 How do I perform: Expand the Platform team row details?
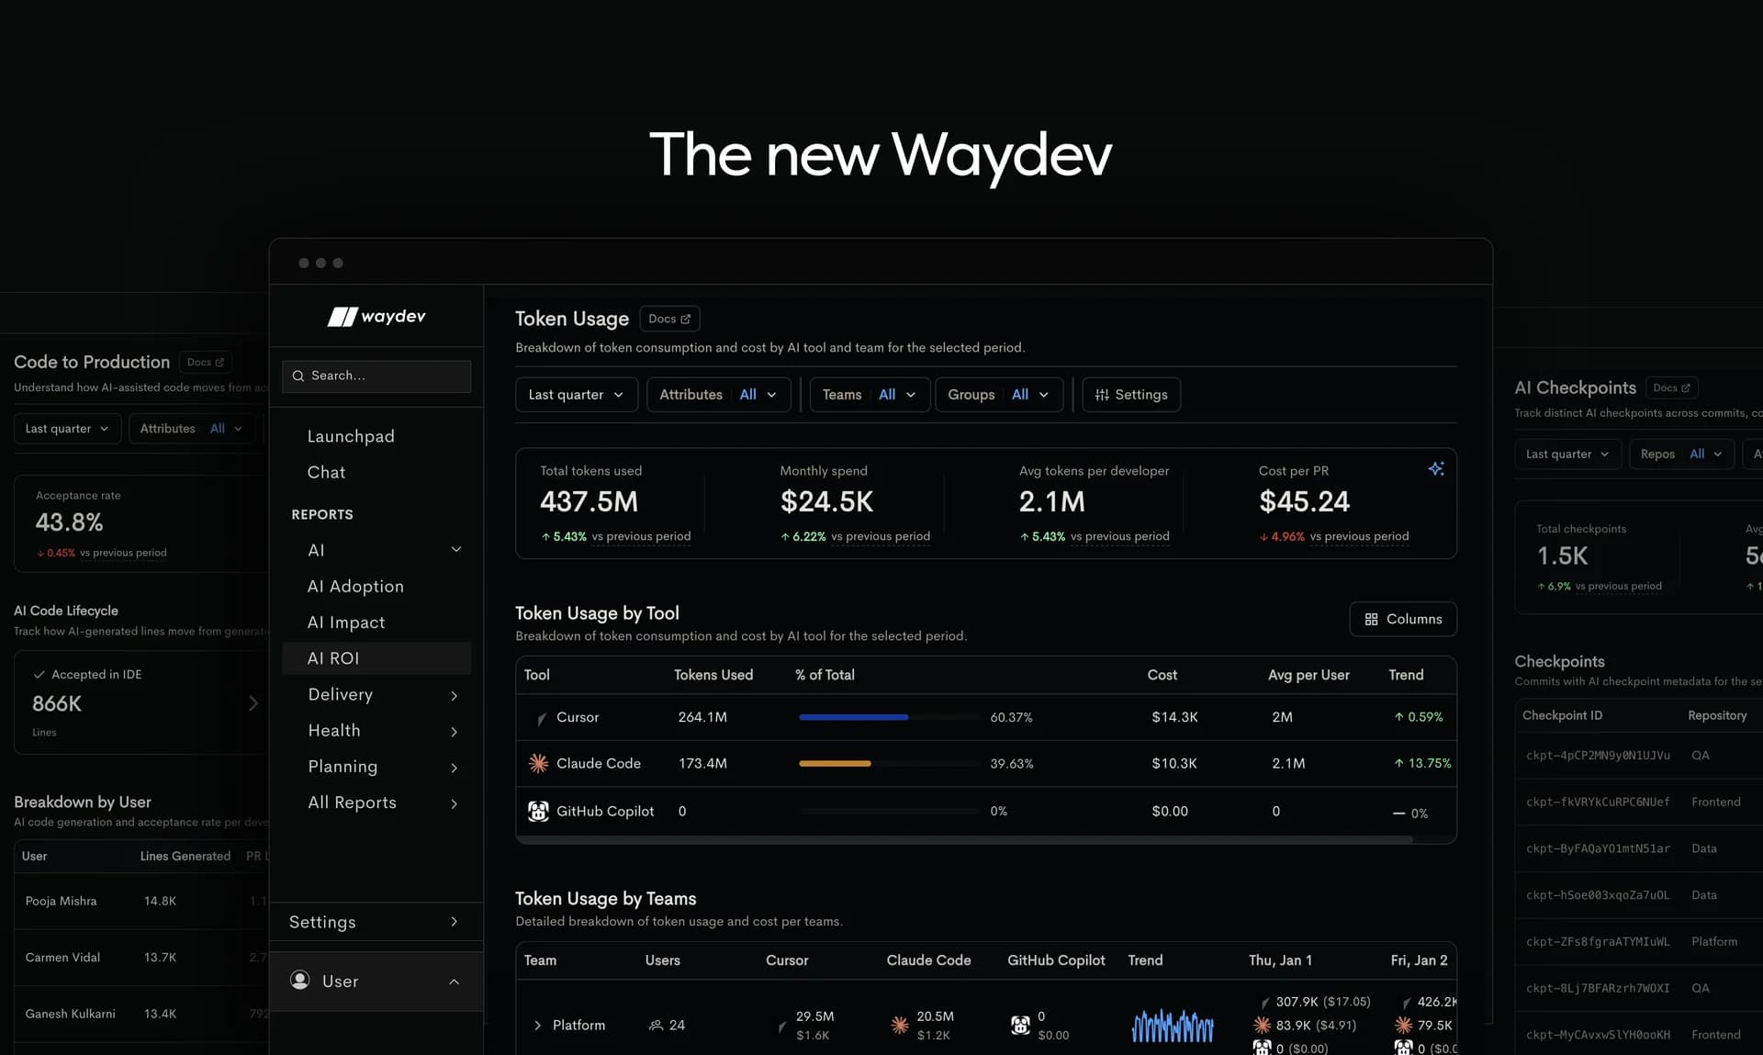pos(538,1025)
